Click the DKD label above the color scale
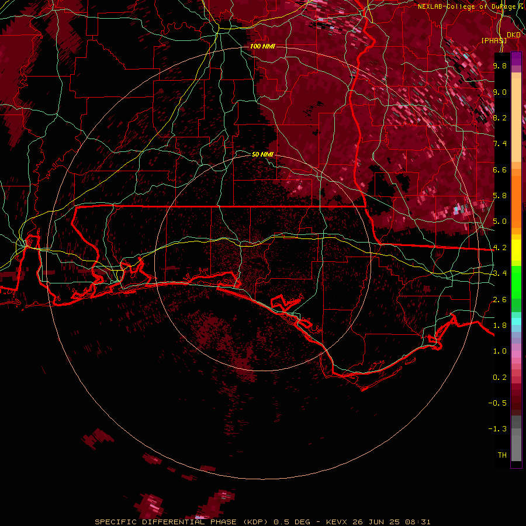Image resolution: width=526 pixels, height=526 pixels. (x=513, y=35)
